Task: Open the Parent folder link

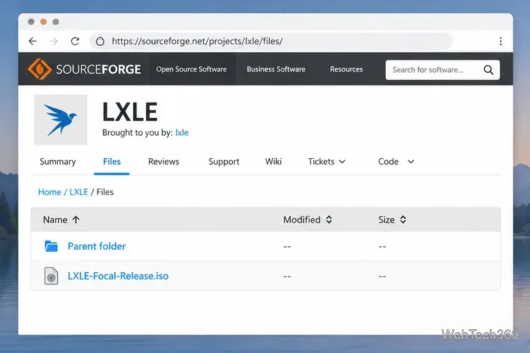Action: (97, 246)
